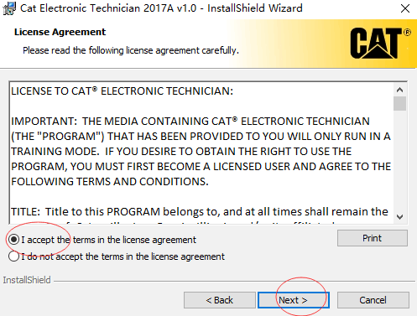Select I accept the terms radio button
The height and width of the screenshot is (316, 417).
tap(13, 240)
